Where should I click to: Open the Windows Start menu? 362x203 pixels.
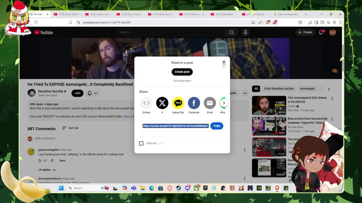(61, 188)
